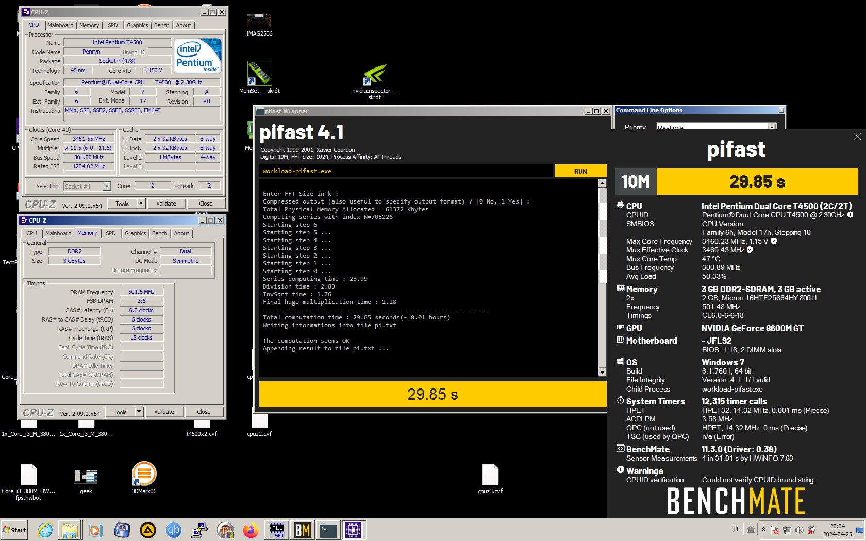
Task: Click the PL language indicator in taskbar
Action: [x=736, y=529]
